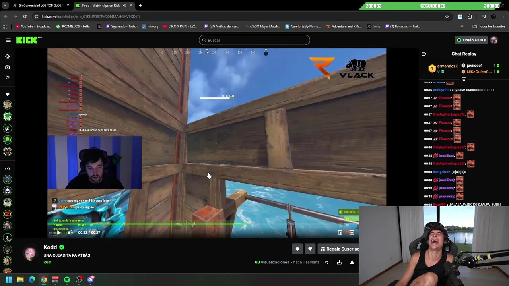Open Kodd channel name link
This screenshot has width=509, height=286.
[50, 247]
